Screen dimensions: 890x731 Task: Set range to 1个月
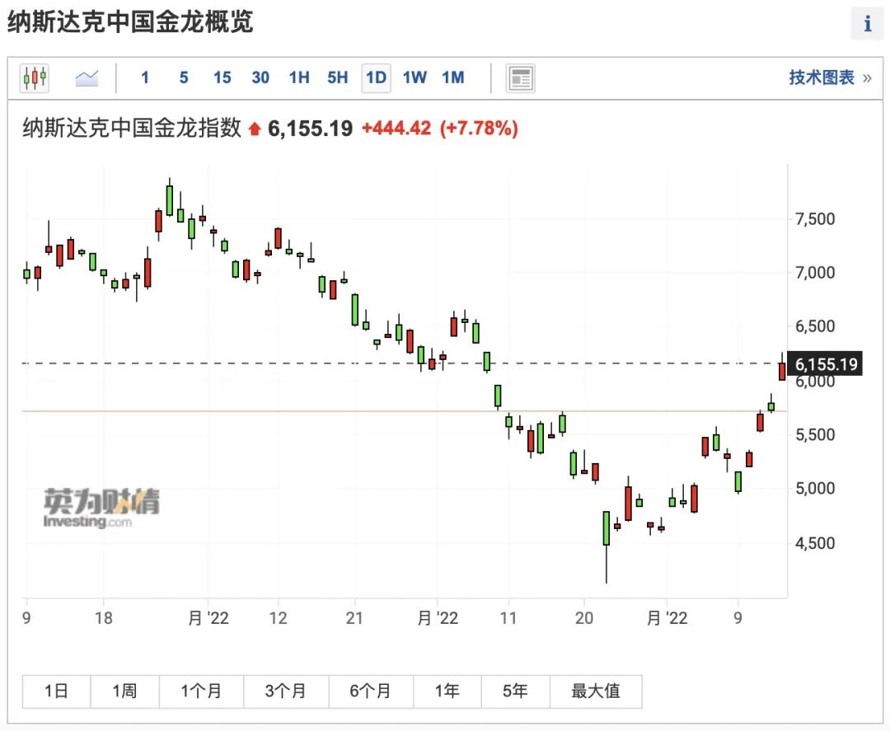[202, 691]
